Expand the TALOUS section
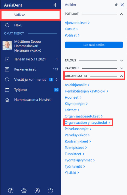 (121, 61)
